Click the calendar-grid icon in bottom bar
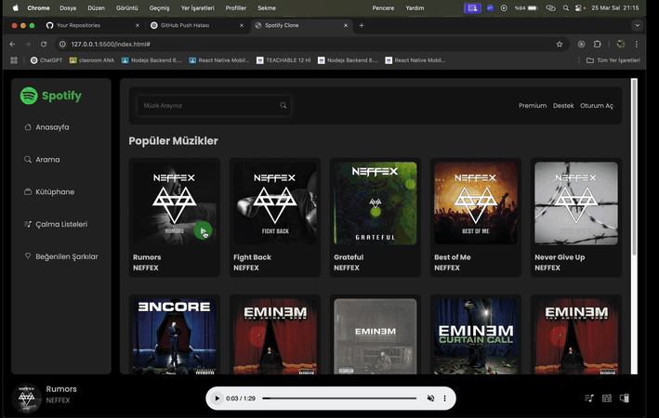 coord(606,398)
